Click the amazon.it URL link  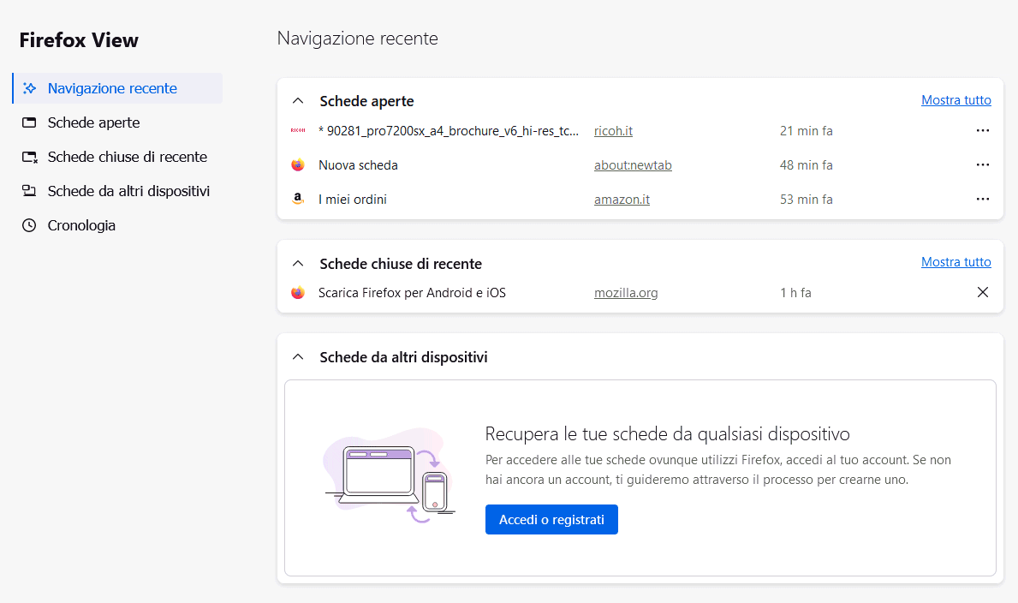pos(622,200)
